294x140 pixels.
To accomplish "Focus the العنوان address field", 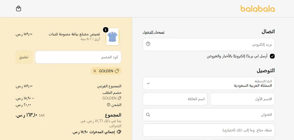I will pyautogui.click(x=209, y=114).
